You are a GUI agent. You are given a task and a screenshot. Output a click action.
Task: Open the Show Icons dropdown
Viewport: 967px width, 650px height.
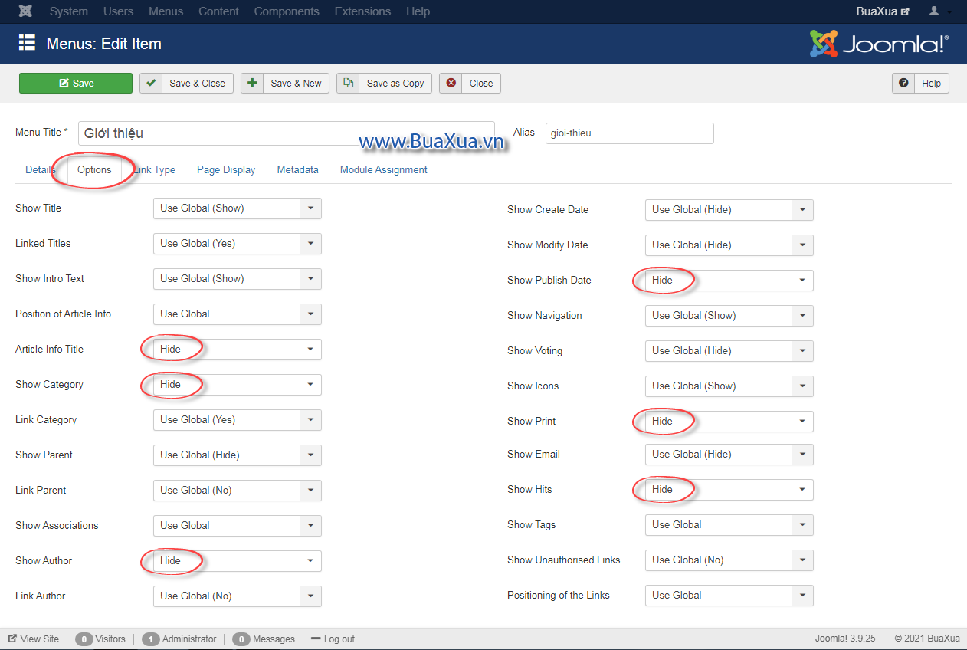pyautogui.click(x=729, y=386)
